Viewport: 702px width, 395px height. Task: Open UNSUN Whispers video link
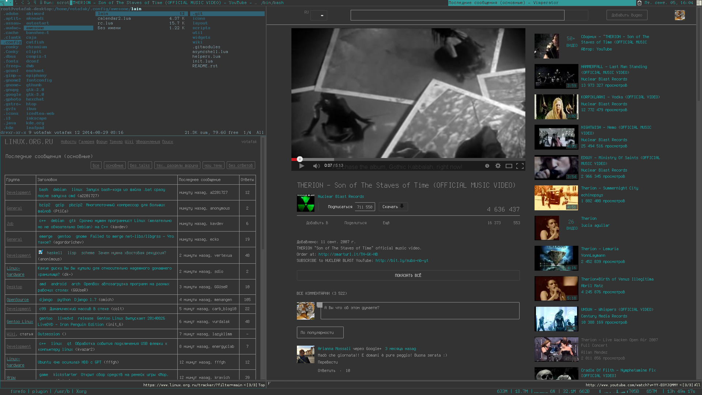(617, 309)
